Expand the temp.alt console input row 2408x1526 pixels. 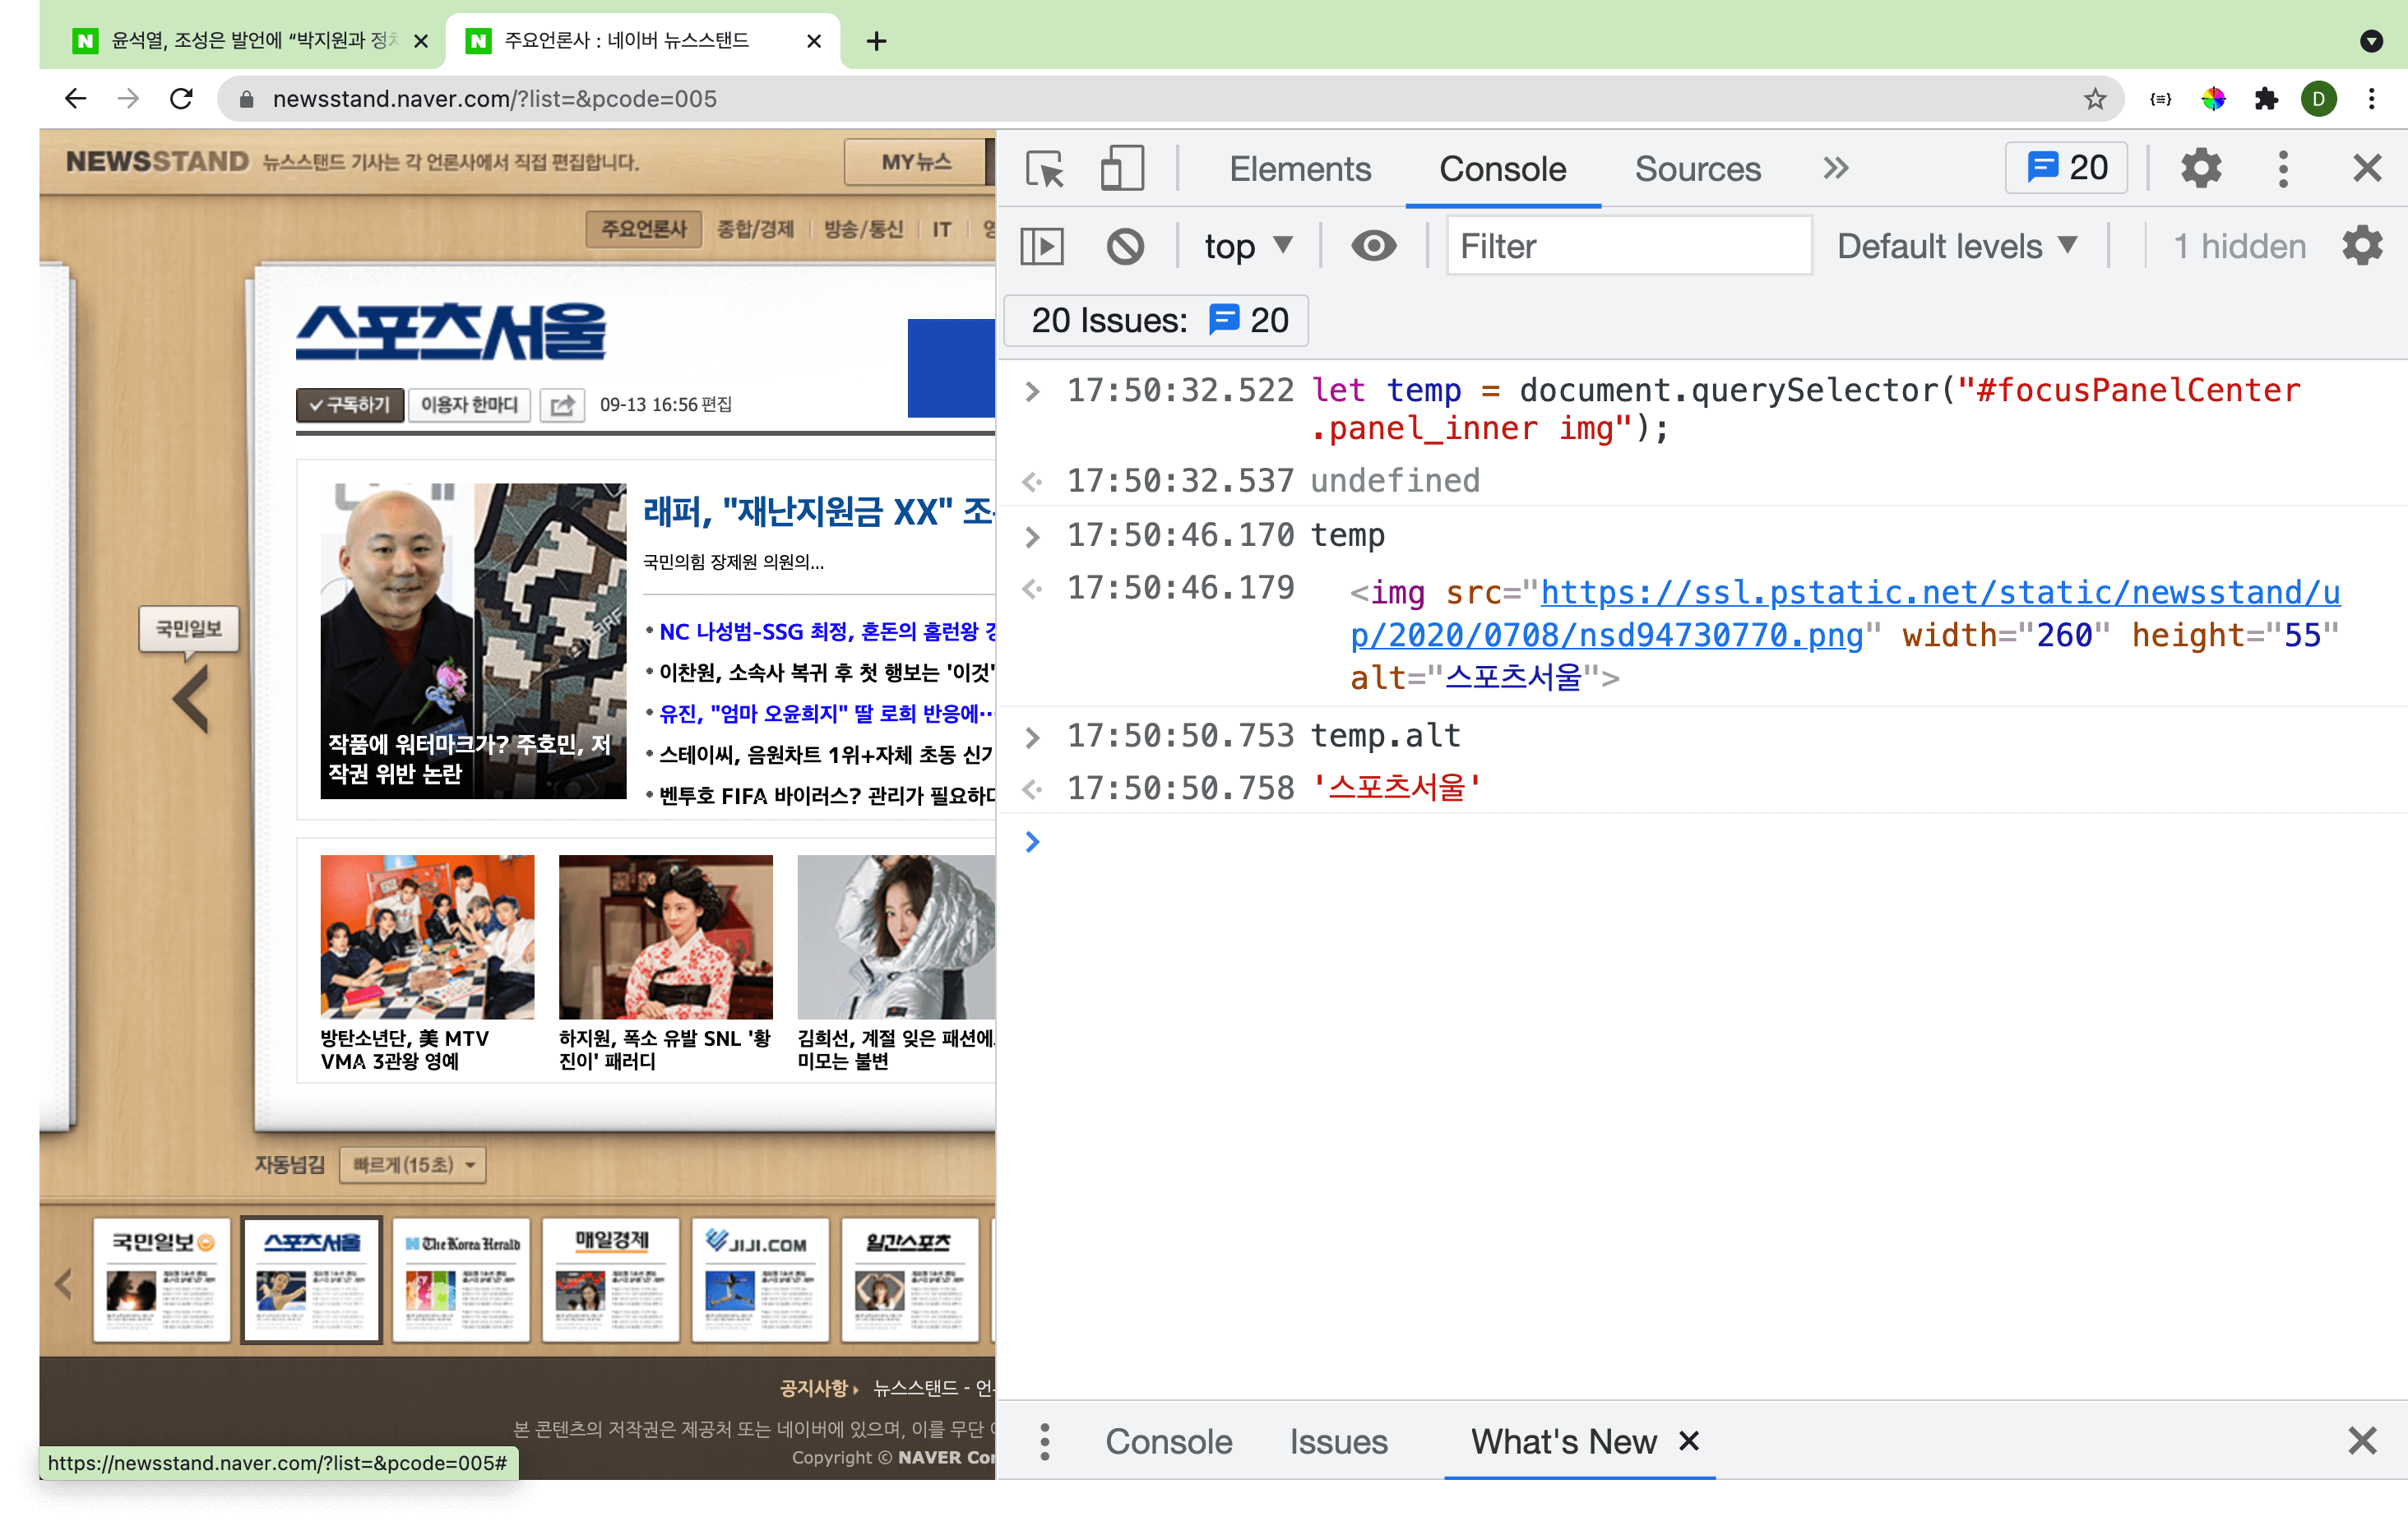1032,737
